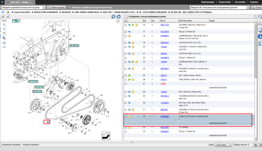This screenshot has height=151, width=262.
Task: Check 'Отобразить только выбранные метки' checkbox
Action: 127,16
